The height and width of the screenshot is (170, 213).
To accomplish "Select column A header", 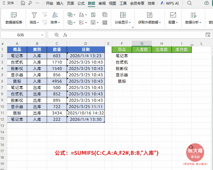I will [17, 44].
